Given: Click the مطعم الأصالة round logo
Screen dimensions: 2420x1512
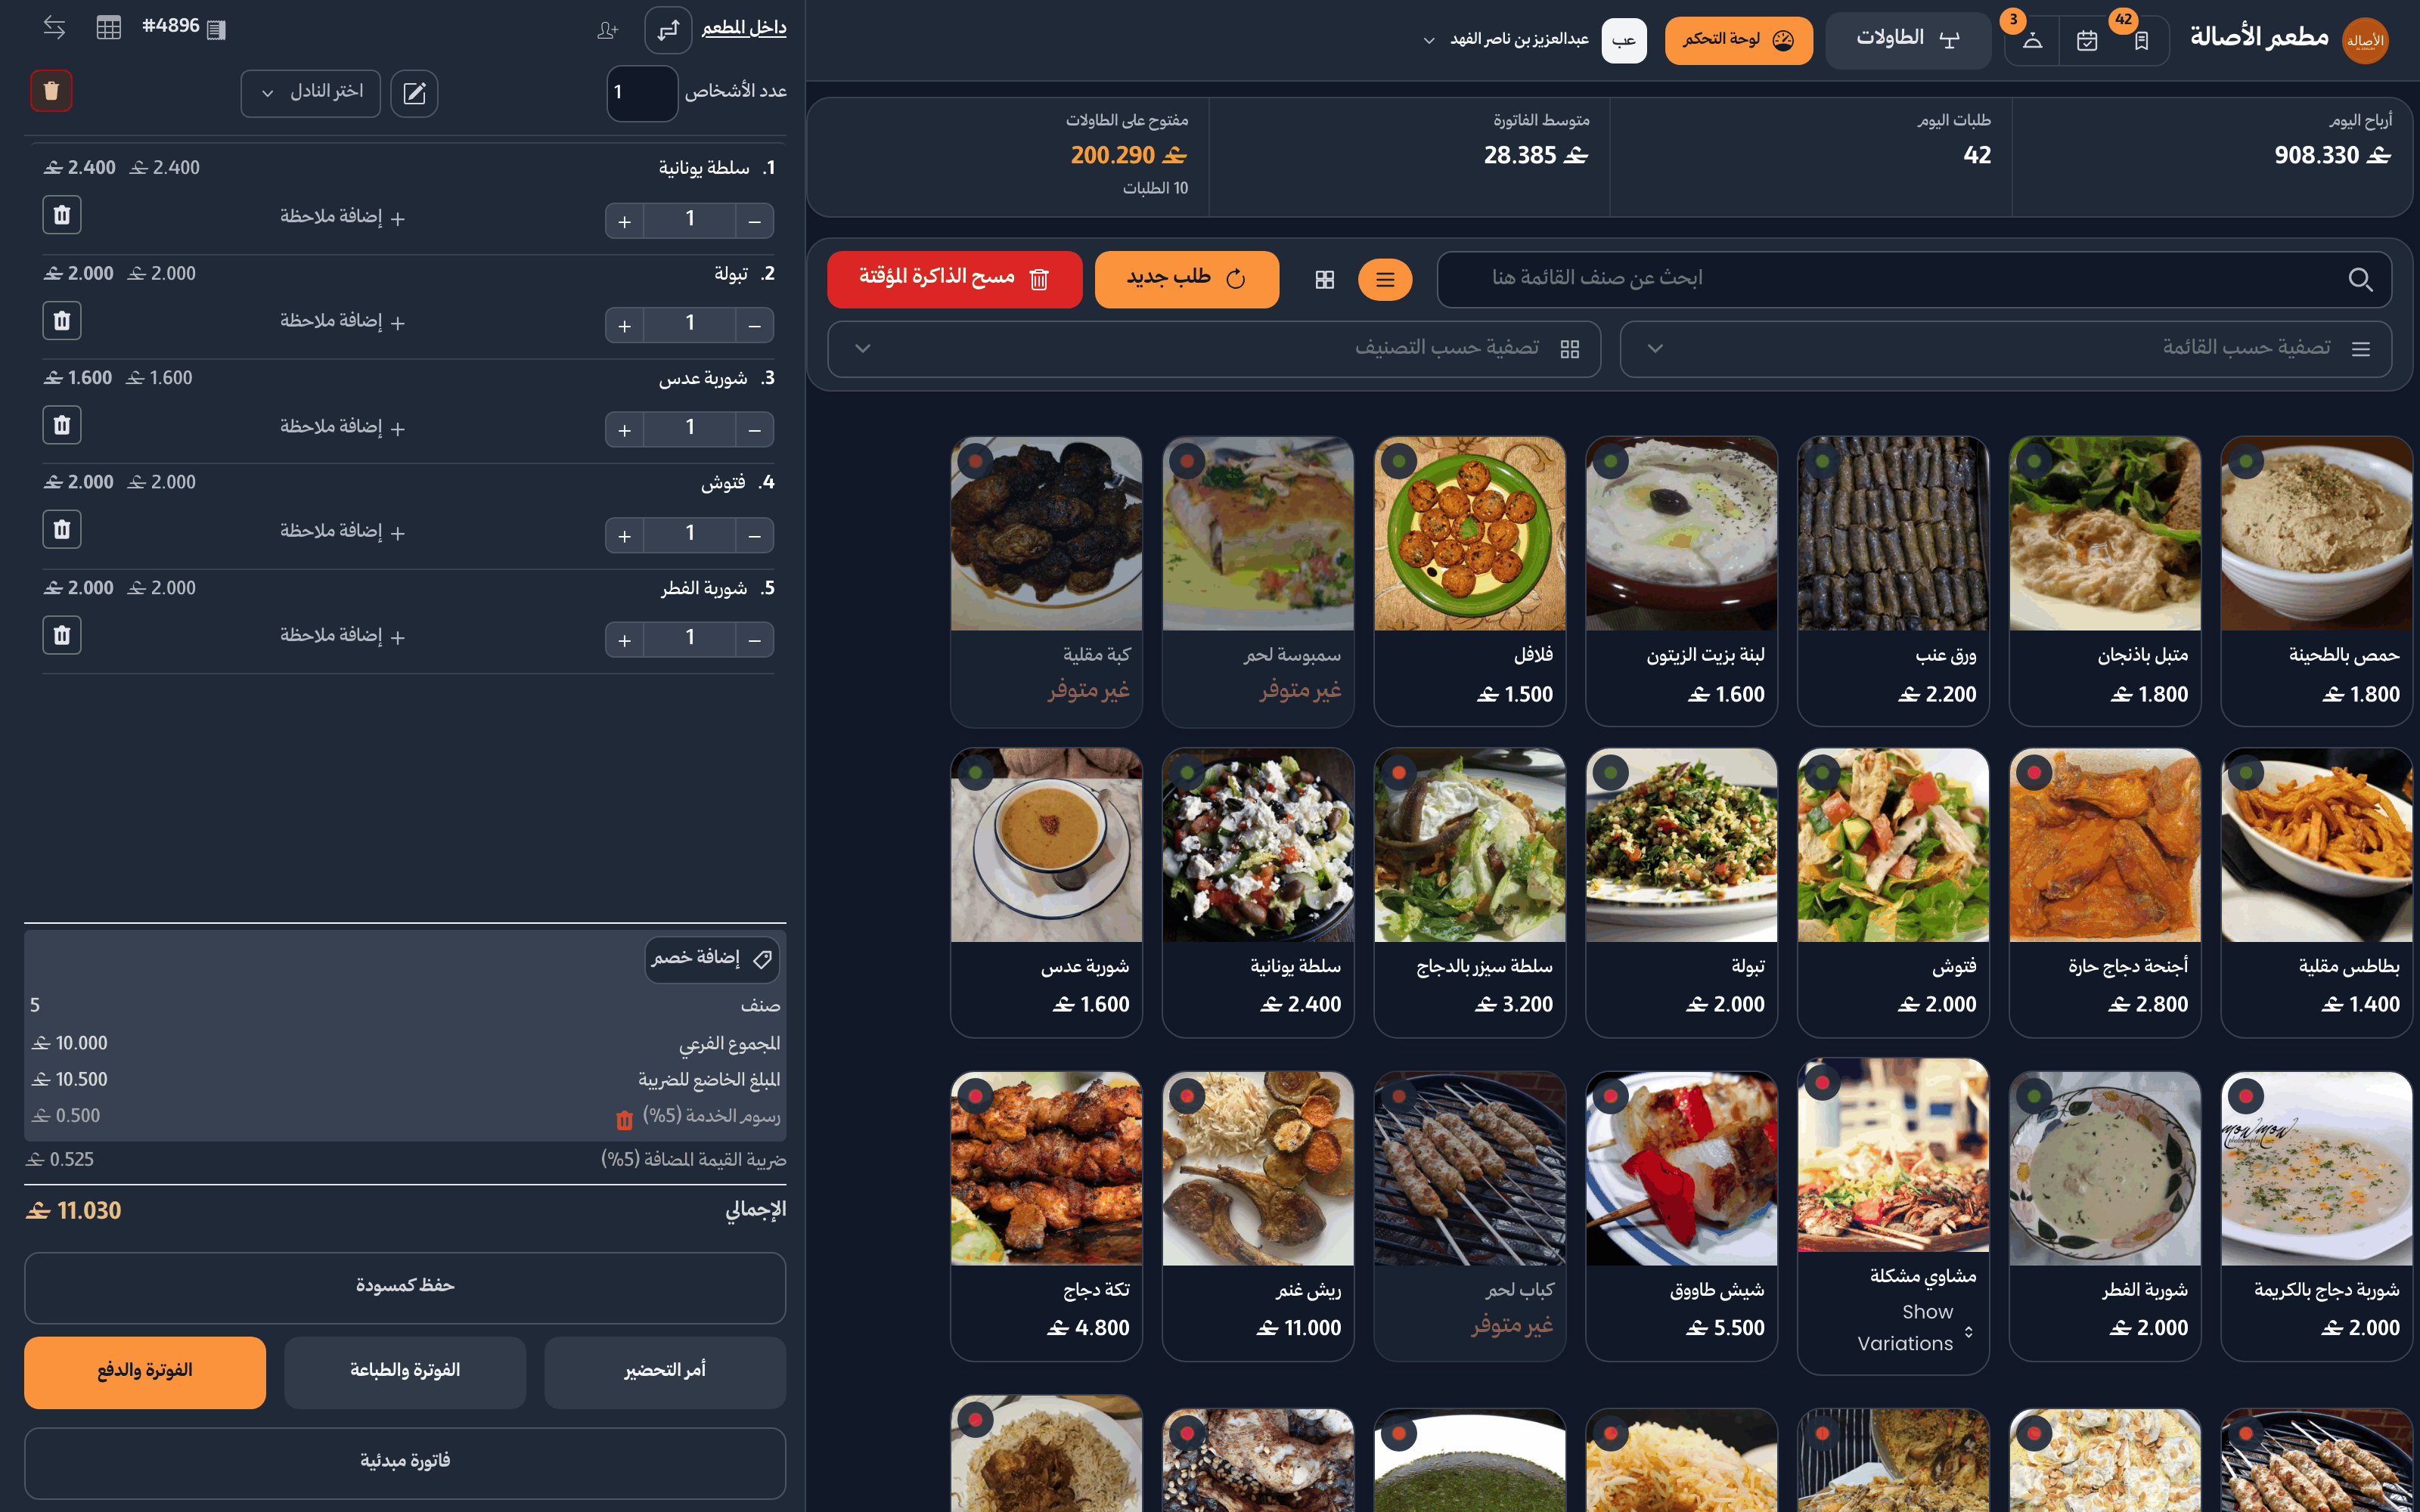Looking at the screenshot, I should click(2365, 41).
